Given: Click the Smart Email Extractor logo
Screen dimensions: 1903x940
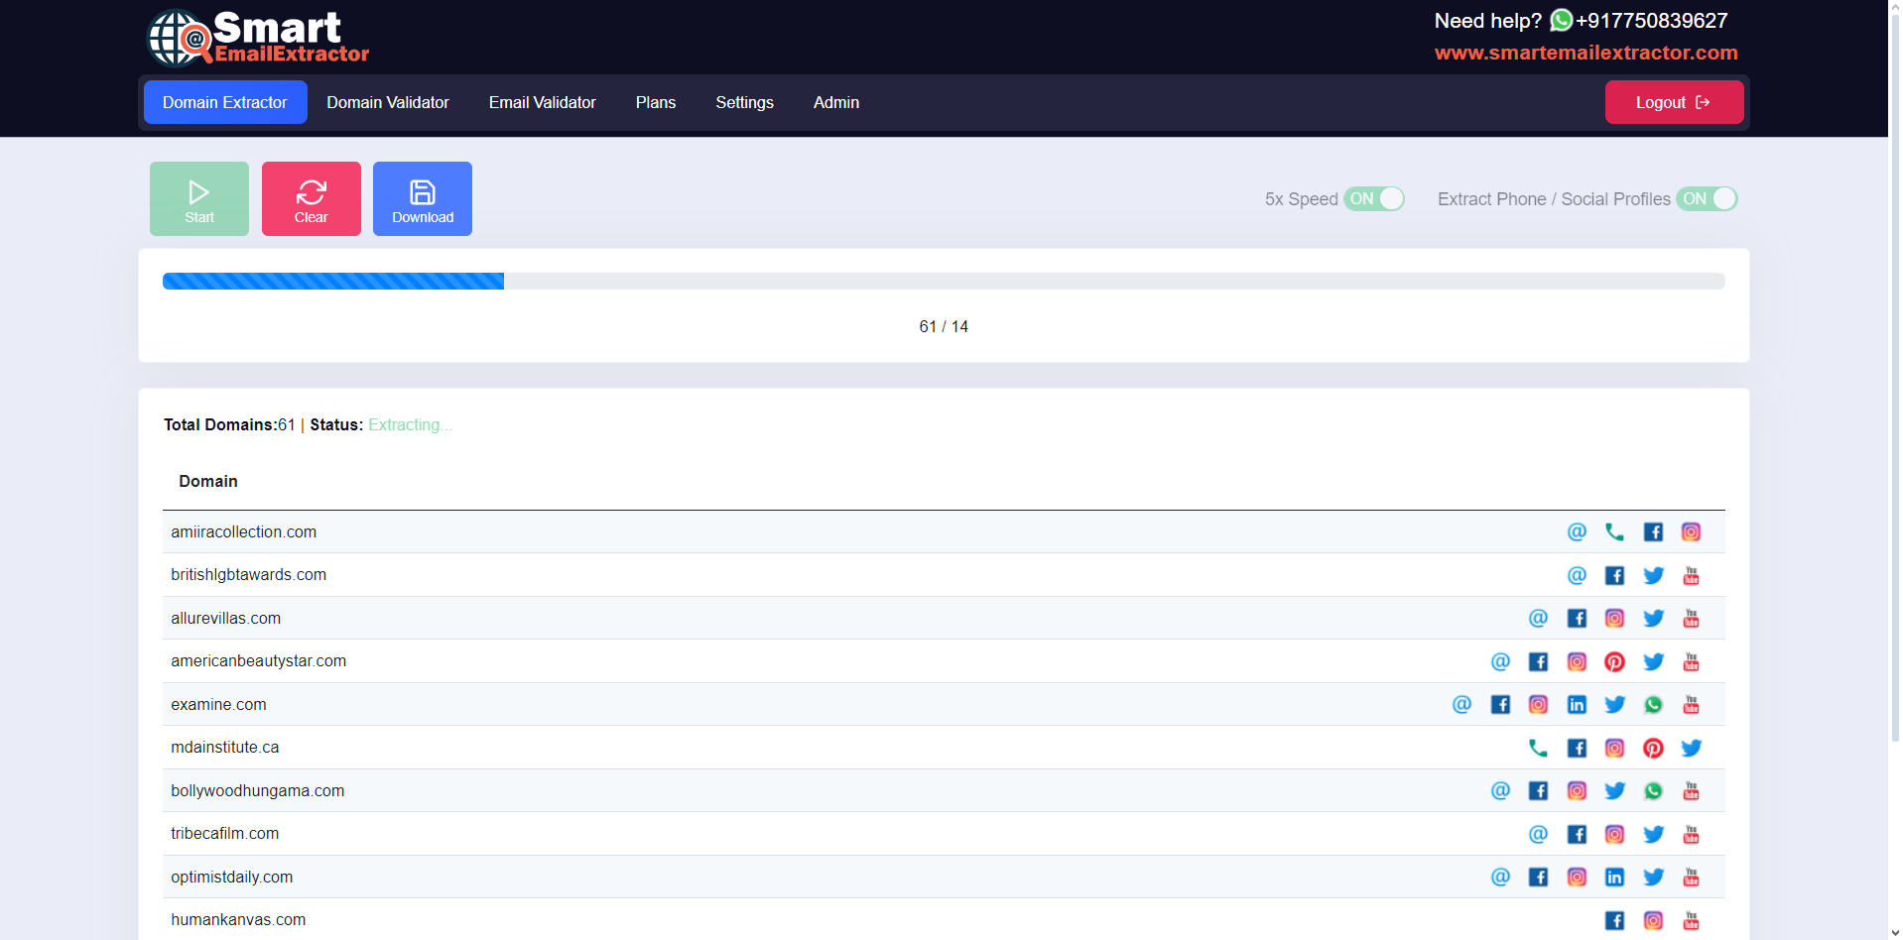Looking at the screenshot, I should tap(258, 37).
